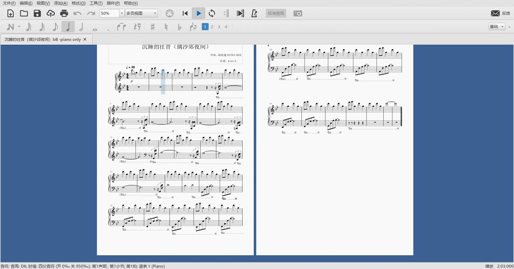Open the 编辑(E) menu

click(26, 3)
